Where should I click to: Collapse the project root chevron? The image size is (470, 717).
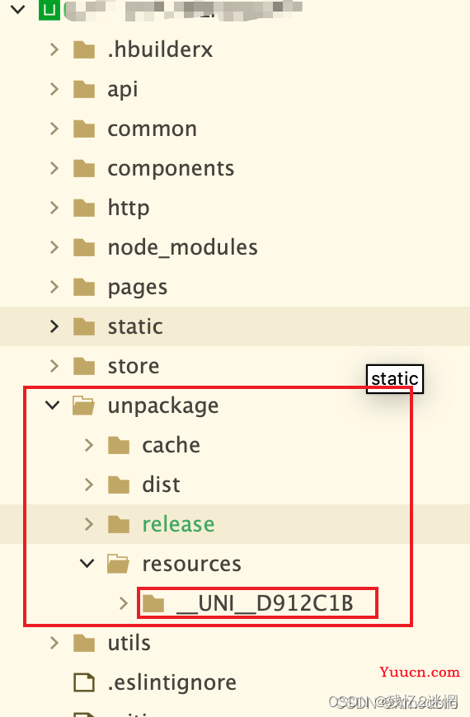pyautogui.click(x=18, y=9)
